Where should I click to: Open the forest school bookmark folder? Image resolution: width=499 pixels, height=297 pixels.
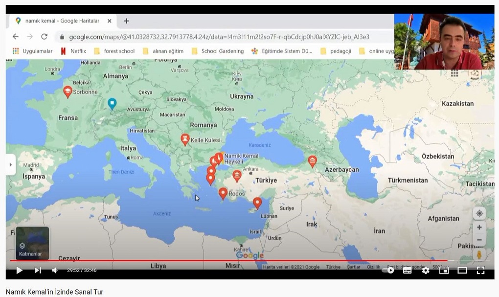click(114, 51)
